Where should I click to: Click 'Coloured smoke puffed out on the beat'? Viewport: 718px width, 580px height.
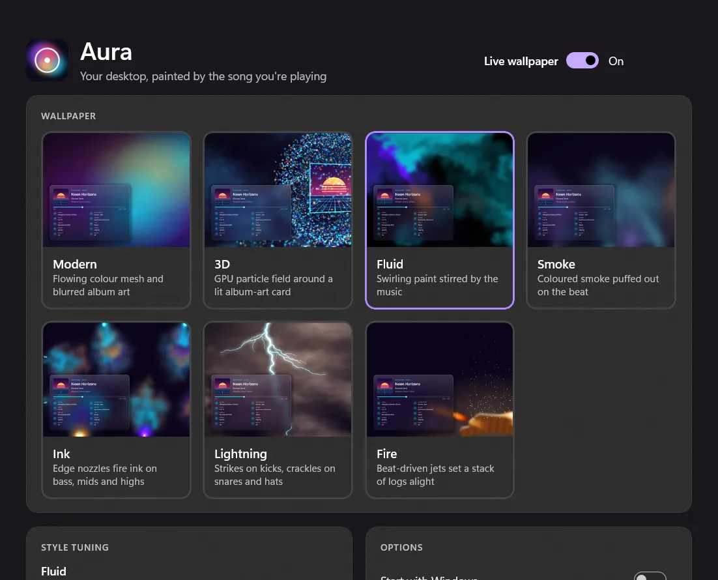[598, 285]
